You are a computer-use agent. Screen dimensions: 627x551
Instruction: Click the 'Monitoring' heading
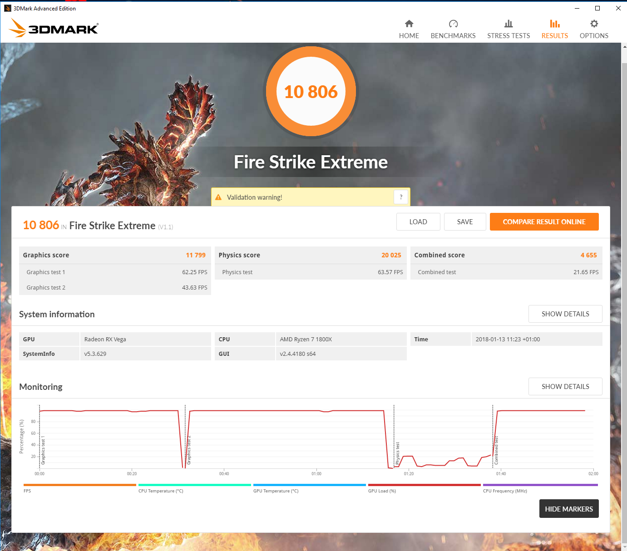(x=41, y=387)
